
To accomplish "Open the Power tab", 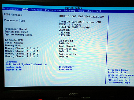I will pyautogui.click(x=81, y=11).
